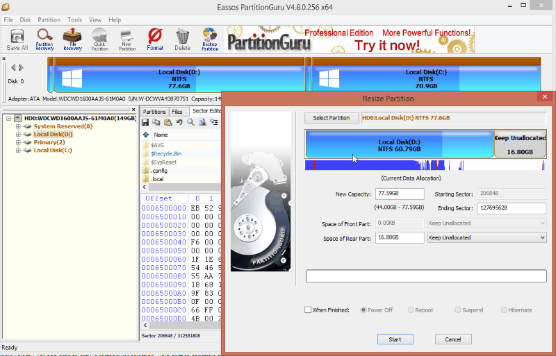Click the Quick Partition icon
The height and width of the screenshot is (356, 556).
click(x=99, y=40)
